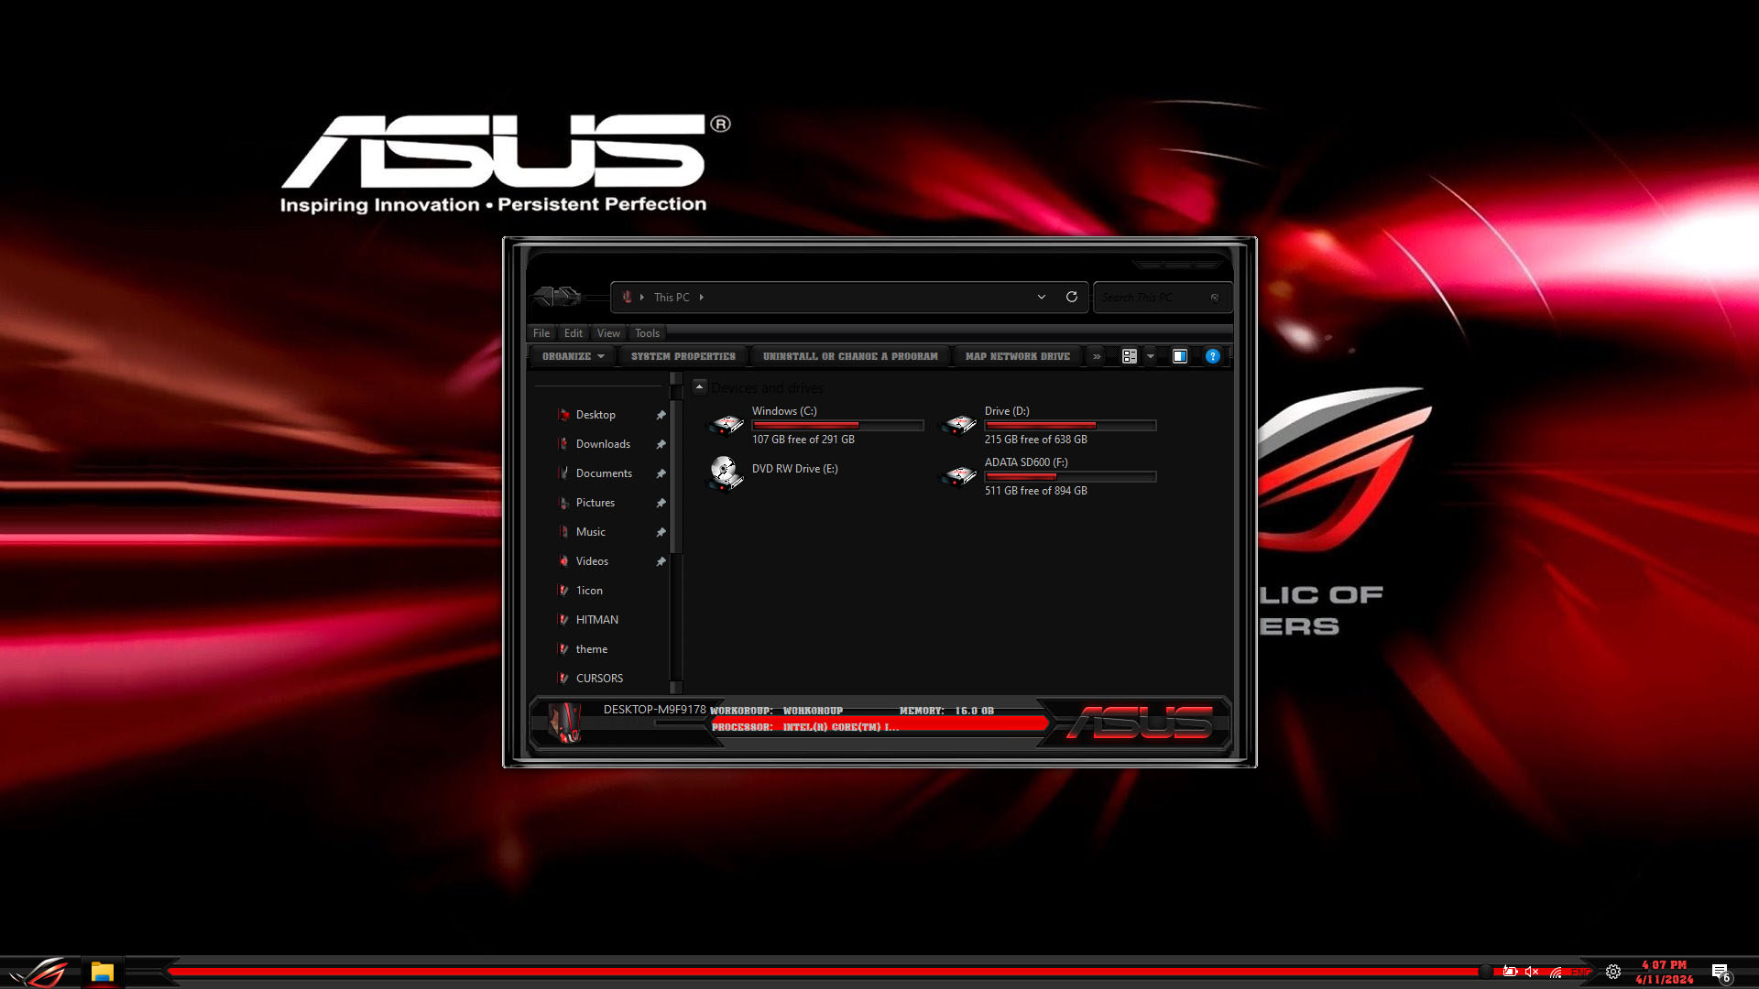This screenshot has height=989, width=1759.
Task: Open File Explorer from the taskbar
Action: (102, 972)
